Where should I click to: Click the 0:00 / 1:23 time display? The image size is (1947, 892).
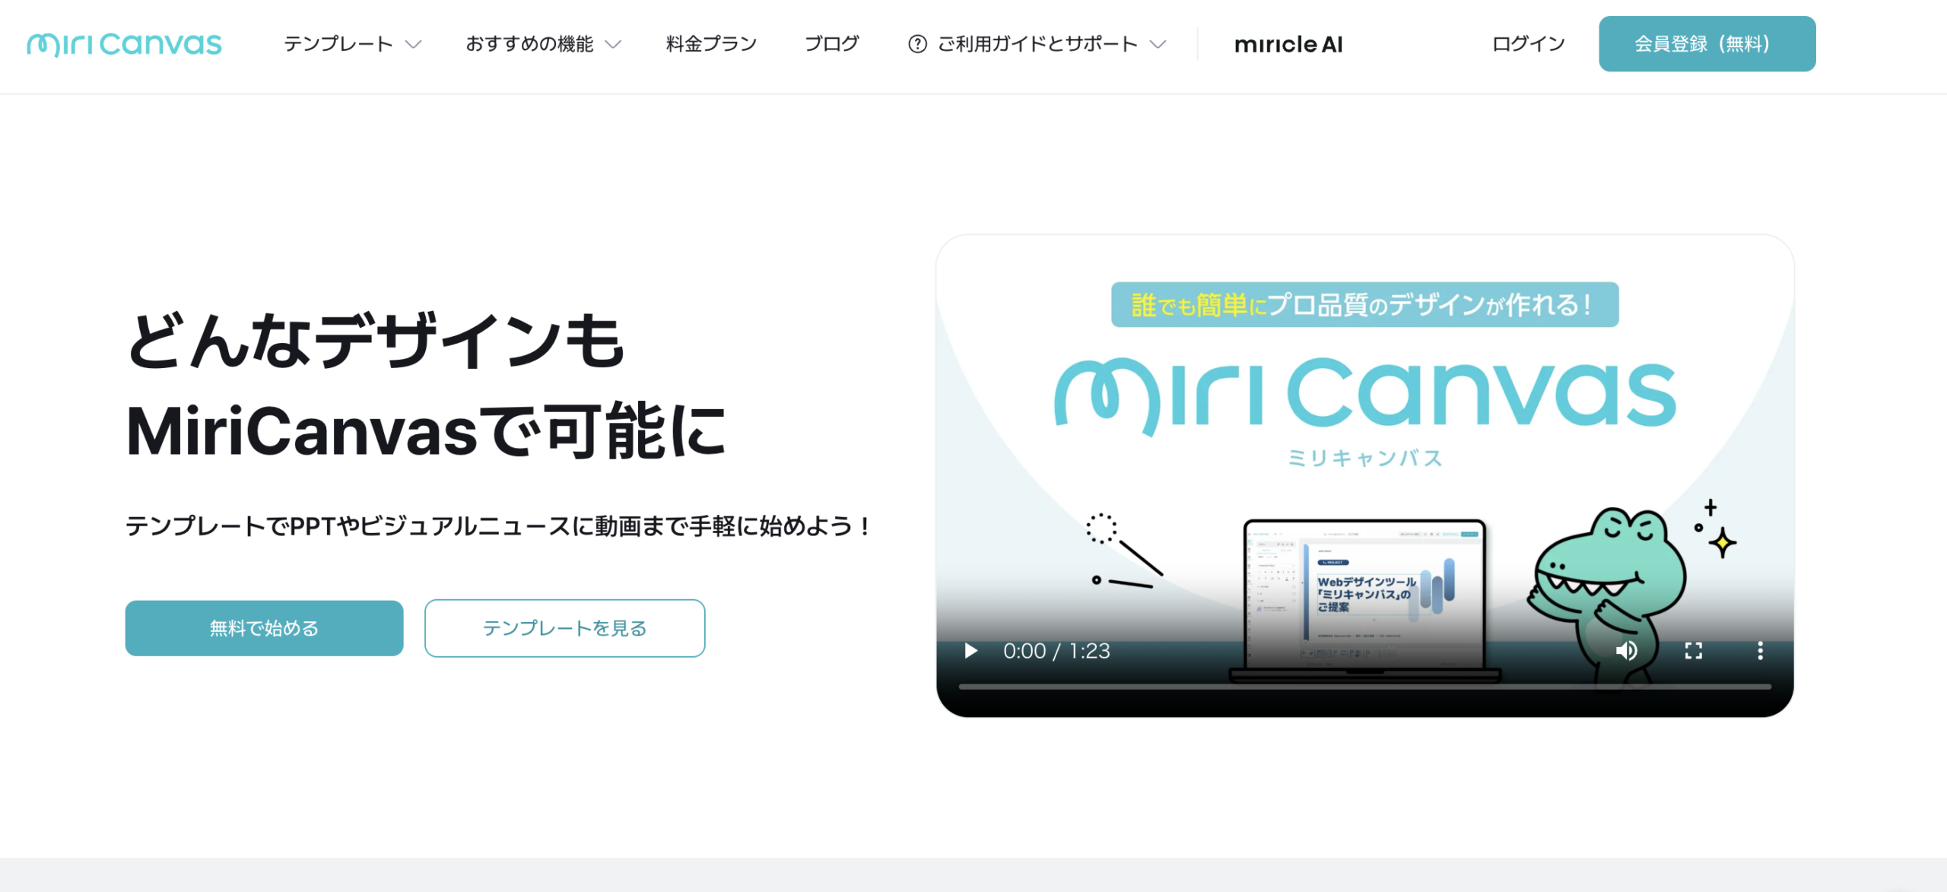[1056, 651]
